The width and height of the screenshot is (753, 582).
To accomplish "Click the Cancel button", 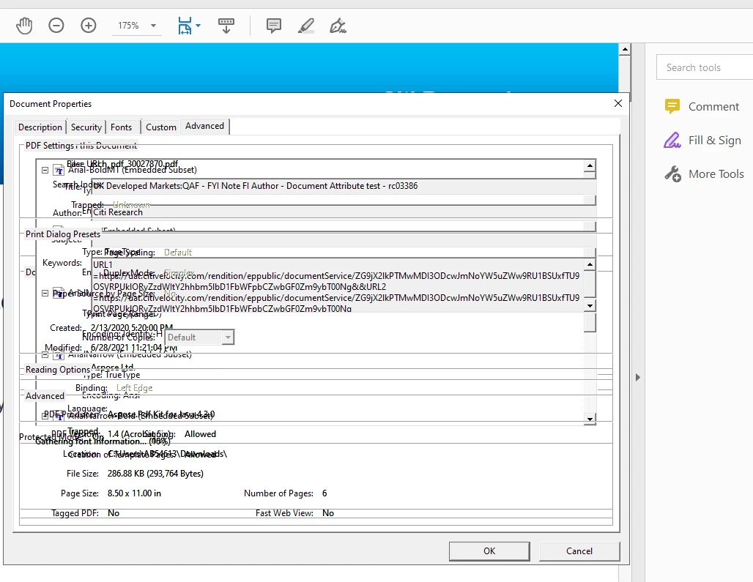I will pos(579,551).
